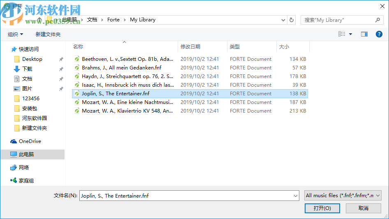Click the 网络 network icon
Screen dimensions: 389x219
[14, 168]
